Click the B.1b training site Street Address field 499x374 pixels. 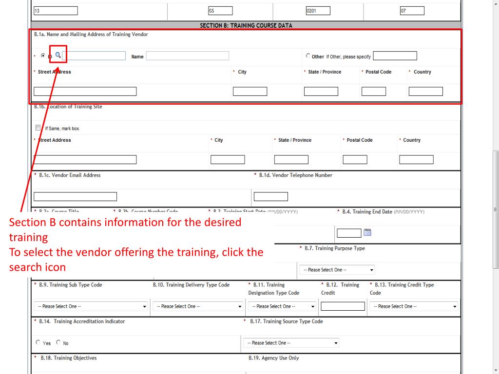(x=85, y=160)
